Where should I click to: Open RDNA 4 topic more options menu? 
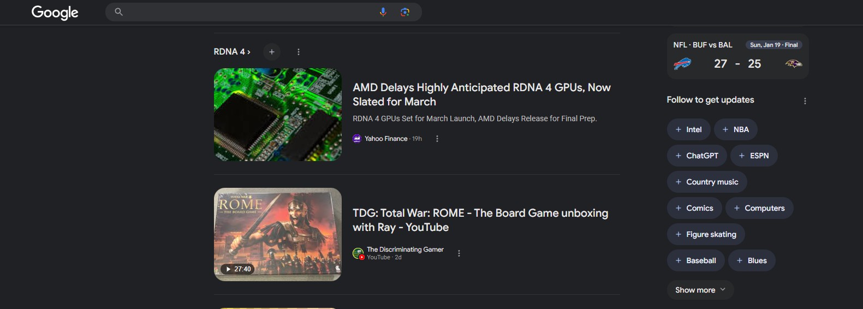point(299,52)
